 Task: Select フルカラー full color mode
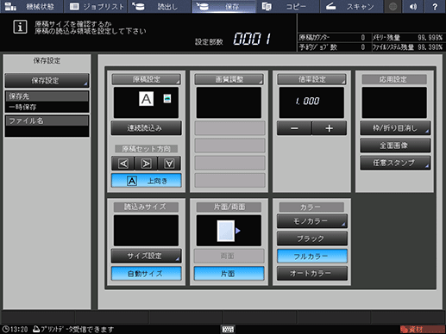[312, 256]
